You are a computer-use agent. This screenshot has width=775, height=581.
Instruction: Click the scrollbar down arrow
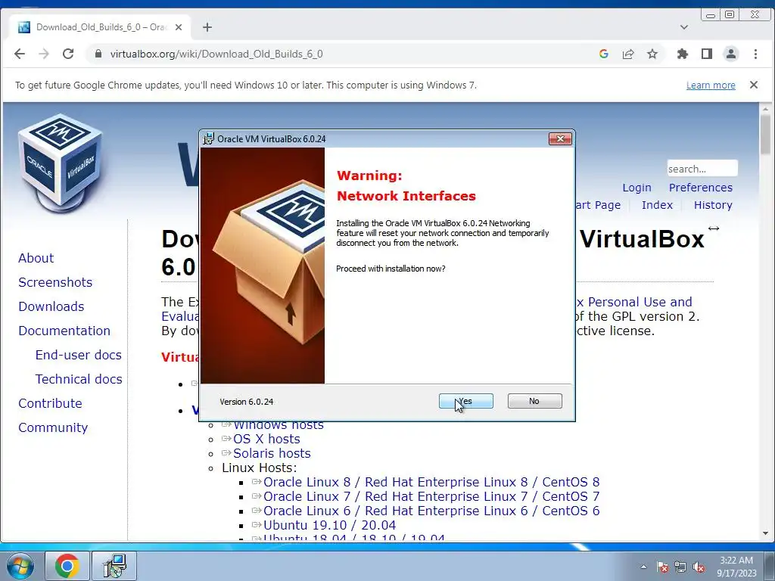click(765, 533)
